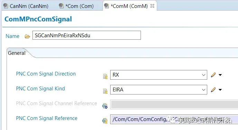Click reference icon for Channel Reference
The image size is (238, 130).
105,106
